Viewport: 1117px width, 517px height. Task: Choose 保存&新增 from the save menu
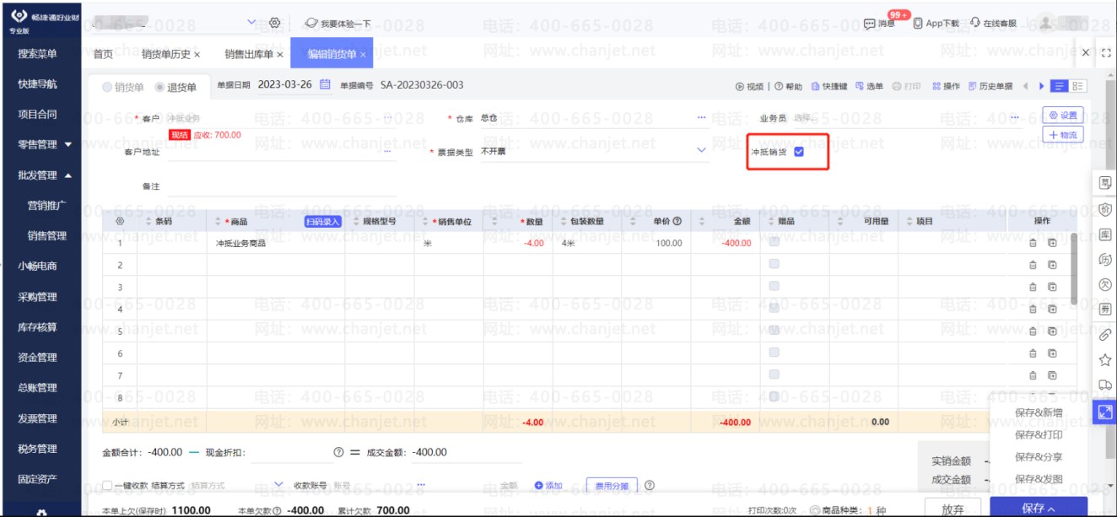pyautogui.click(x=1039, y=413)
